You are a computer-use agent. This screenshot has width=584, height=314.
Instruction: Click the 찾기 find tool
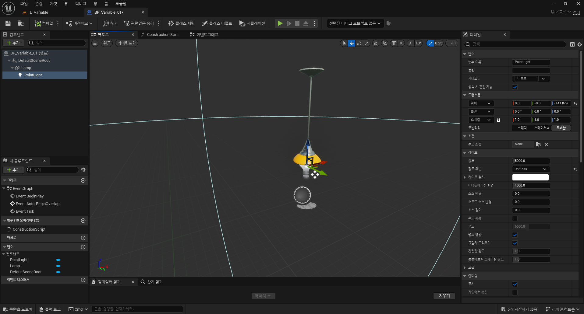pyautogui.click(x=110, y=23)
